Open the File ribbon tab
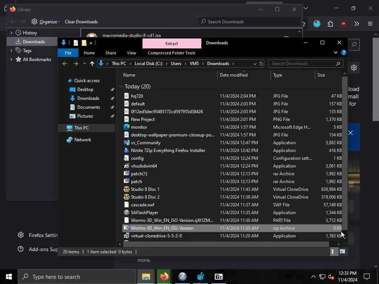Screen dimensions: 379x284 (x=68, y=53)
